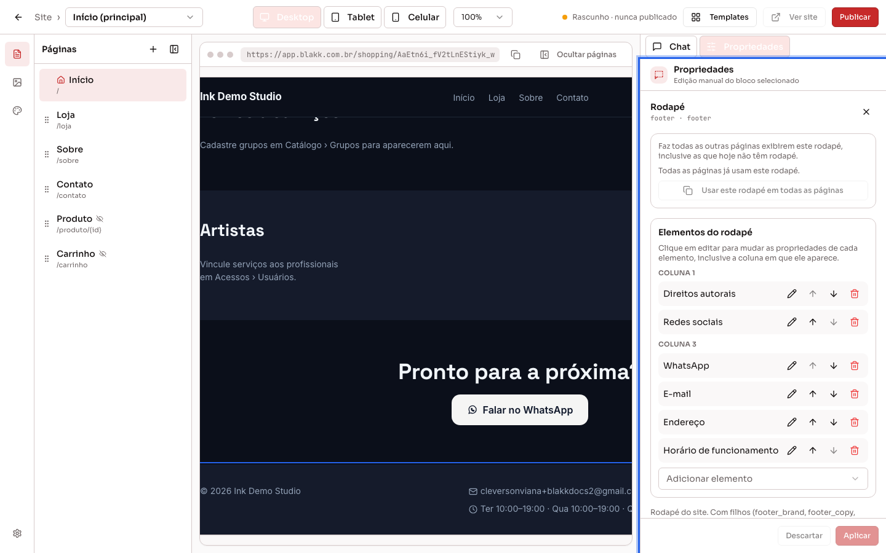Open the Templates button
This screenshot has height=553, width=886.
point(720,17)
